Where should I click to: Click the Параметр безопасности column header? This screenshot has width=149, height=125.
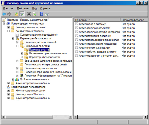(x=134, y=20)
